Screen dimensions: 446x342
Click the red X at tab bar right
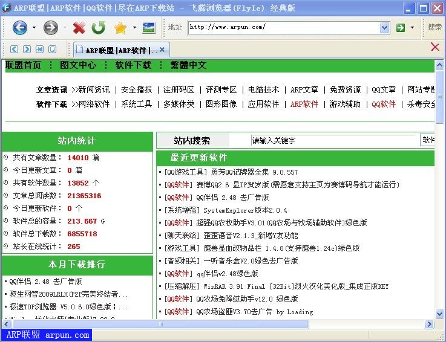[435, 47]
